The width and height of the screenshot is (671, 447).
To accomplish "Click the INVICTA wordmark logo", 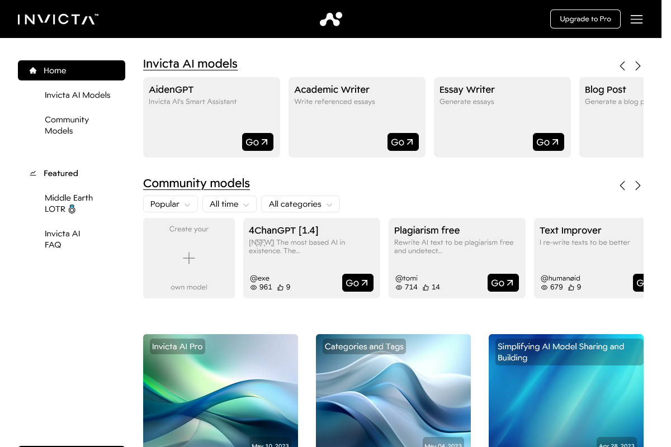I will 58,20.
